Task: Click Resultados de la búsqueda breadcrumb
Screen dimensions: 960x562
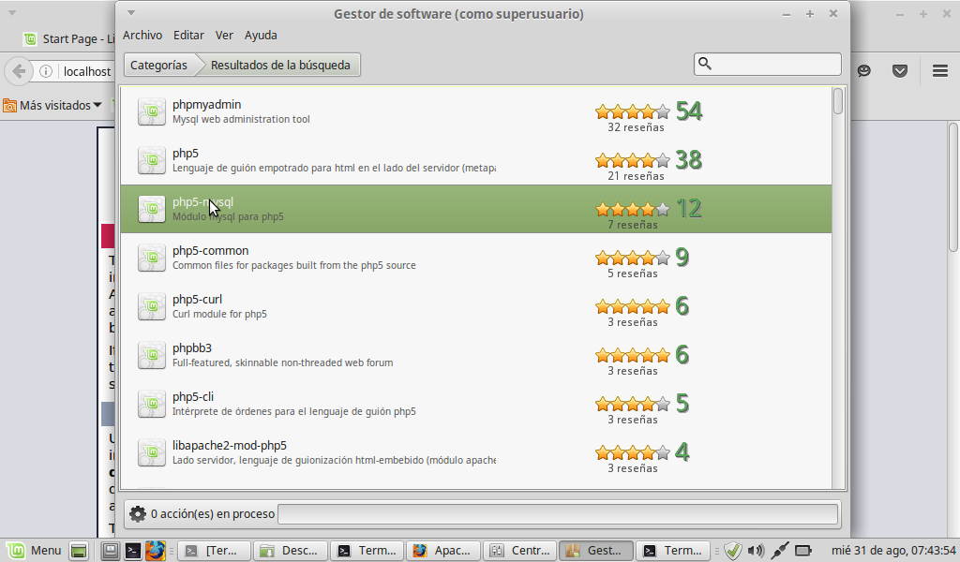Action: coord(280,65)
